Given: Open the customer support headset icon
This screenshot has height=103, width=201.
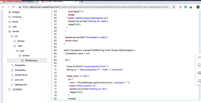Looking at the screenshot, I should (x=199, y=73).
